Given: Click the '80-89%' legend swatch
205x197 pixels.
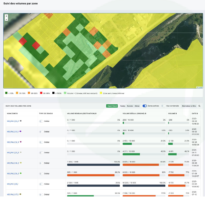Looking at the screenshot, I should coord(29,93).
